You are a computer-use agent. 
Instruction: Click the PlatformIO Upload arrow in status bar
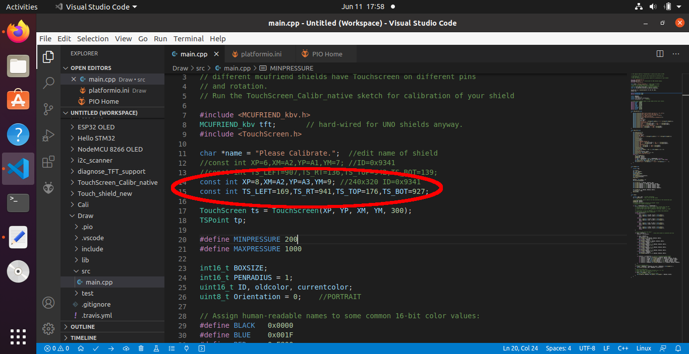111,348
